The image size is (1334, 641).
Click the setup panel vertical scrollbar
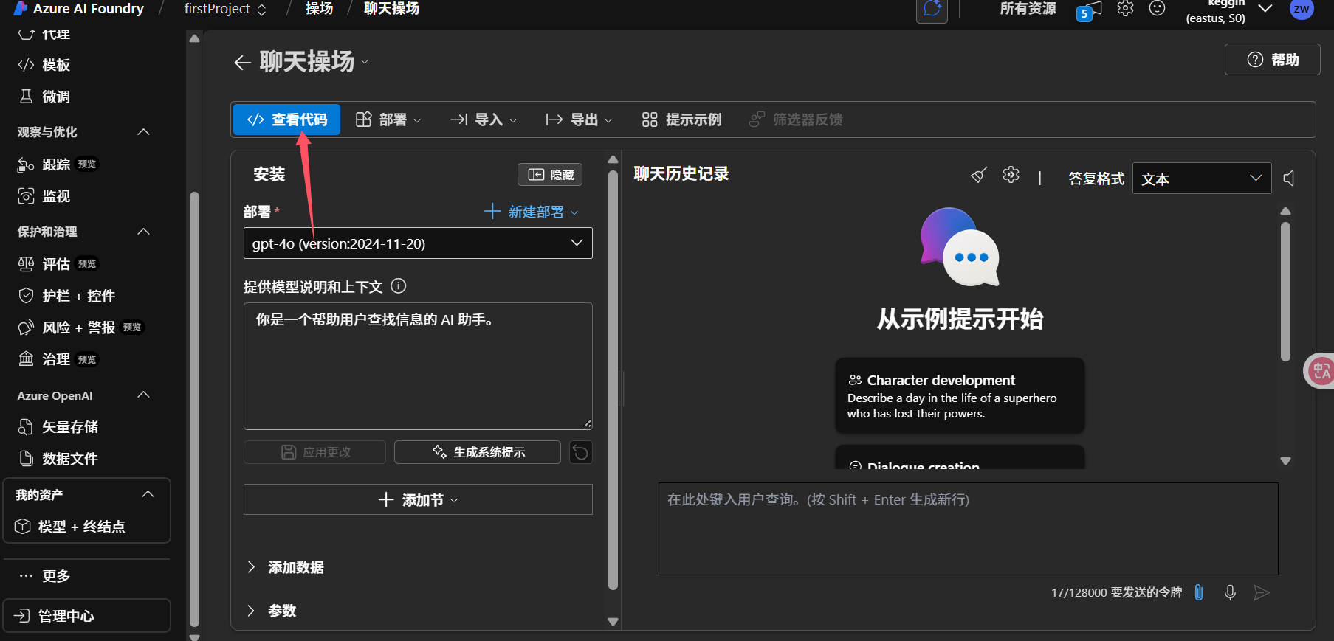(613, 381)
